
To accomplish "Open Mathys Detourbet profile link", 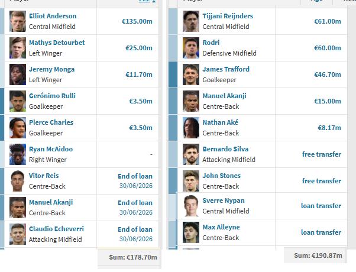I will tap(57, 43).
